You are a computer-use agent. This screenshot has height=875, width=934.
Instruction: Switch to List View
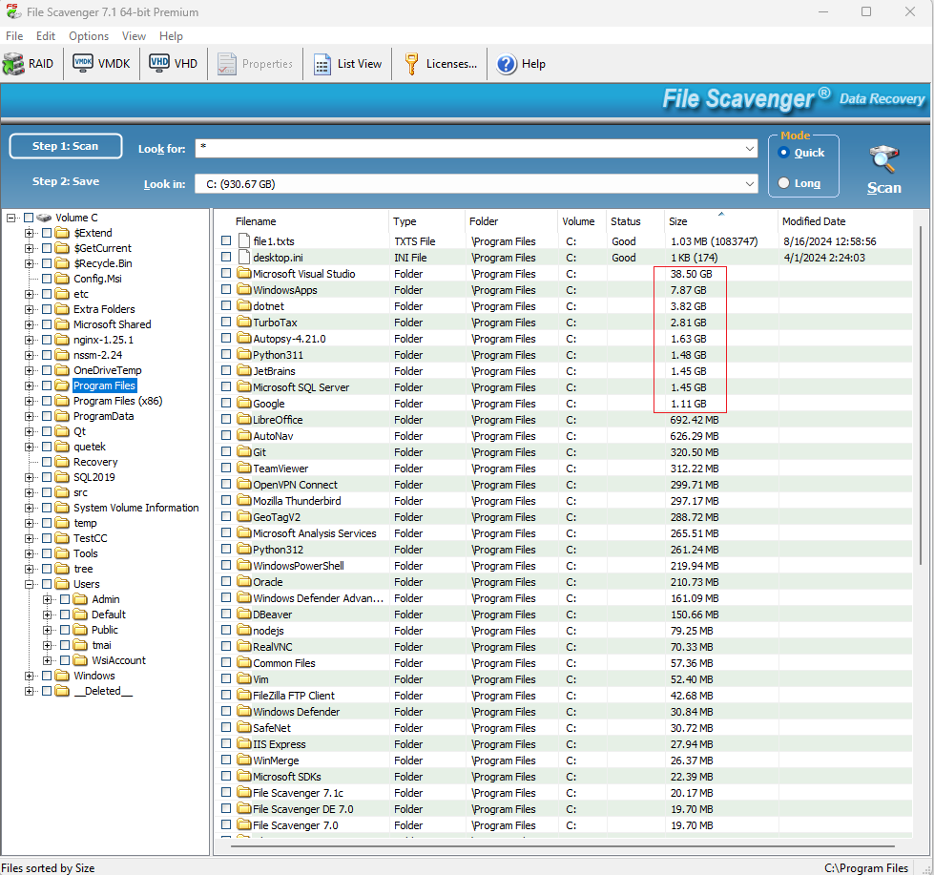[347, 64]
